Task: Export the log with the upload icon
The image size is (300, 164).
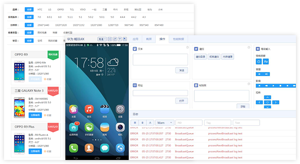Action: tap(150, 123)
